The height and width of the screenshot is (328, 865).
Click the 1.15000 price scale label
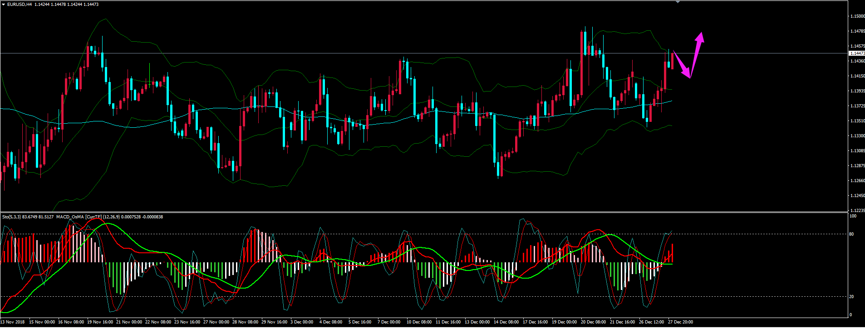point(857,16)
